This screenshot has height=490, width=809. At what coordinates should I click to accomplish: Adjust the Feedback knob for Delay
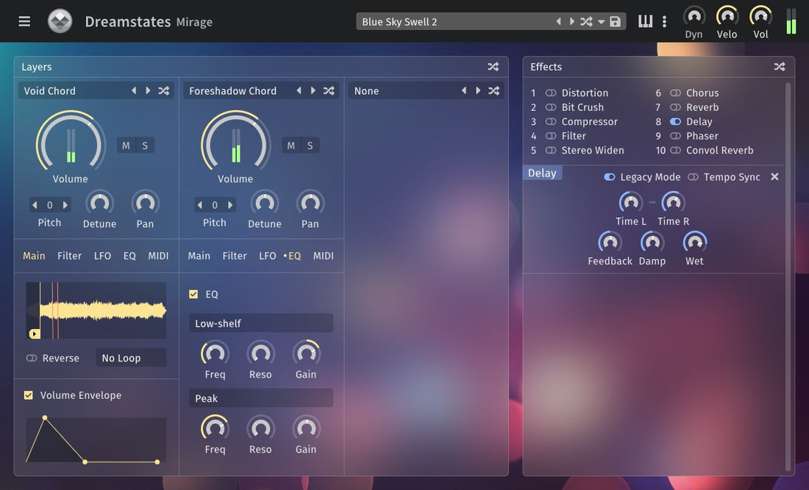click(x=610, y=243)
